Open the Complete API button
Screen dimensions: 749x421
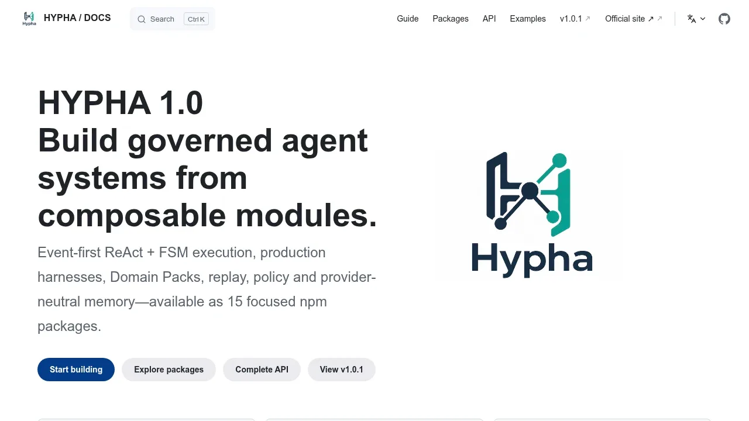(x=262, y=370)
